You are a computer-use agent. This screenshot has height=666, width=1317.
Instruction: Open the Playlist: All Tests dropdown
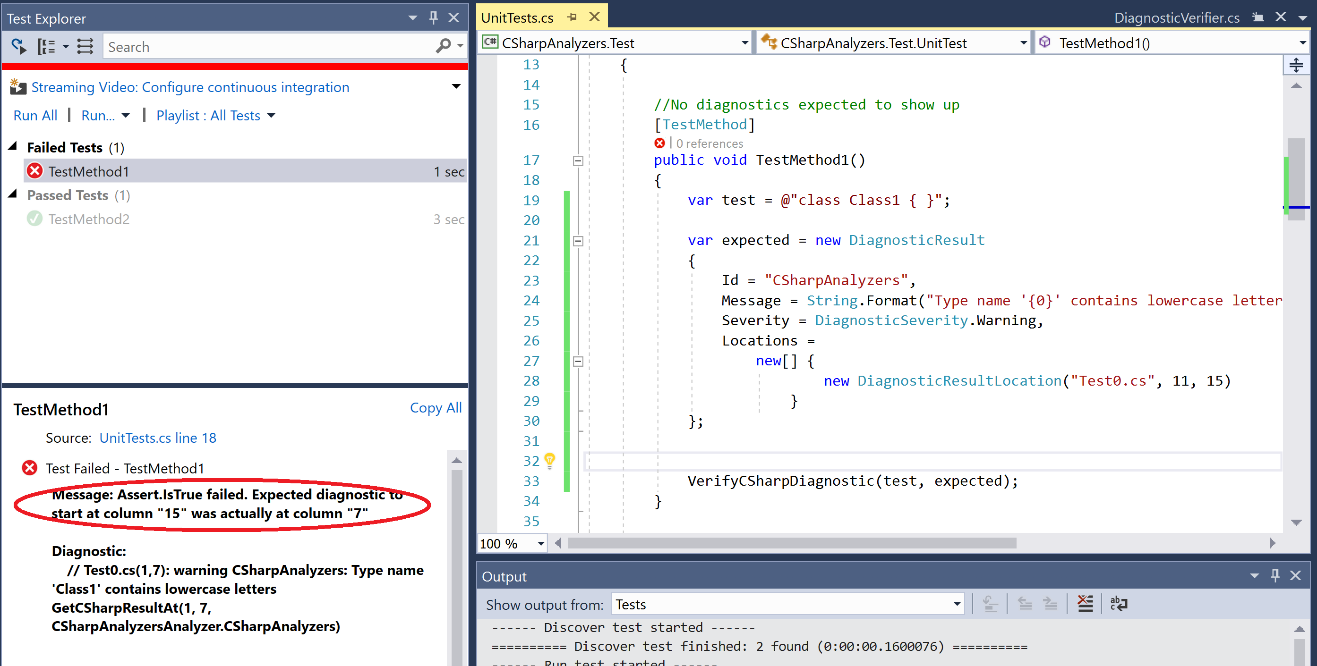click(216, 116)
